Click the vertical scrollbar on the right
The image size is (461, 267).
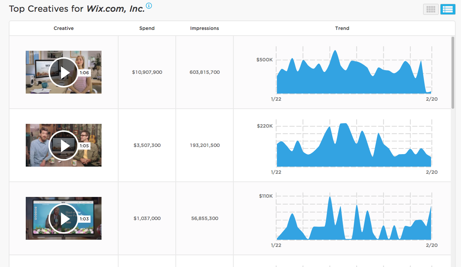point(453,72)
